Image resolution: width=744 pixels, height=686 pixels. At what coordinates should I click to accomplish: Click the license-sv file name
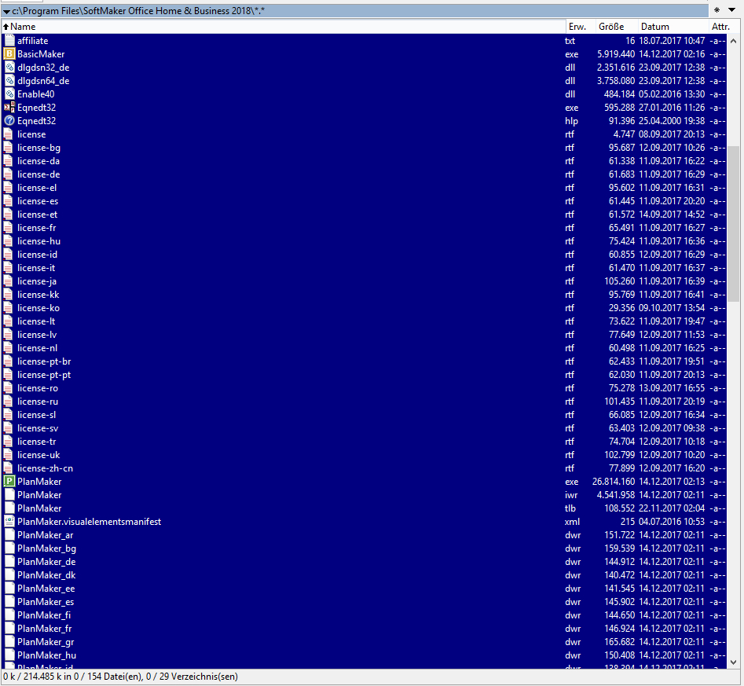coord(38,428)
